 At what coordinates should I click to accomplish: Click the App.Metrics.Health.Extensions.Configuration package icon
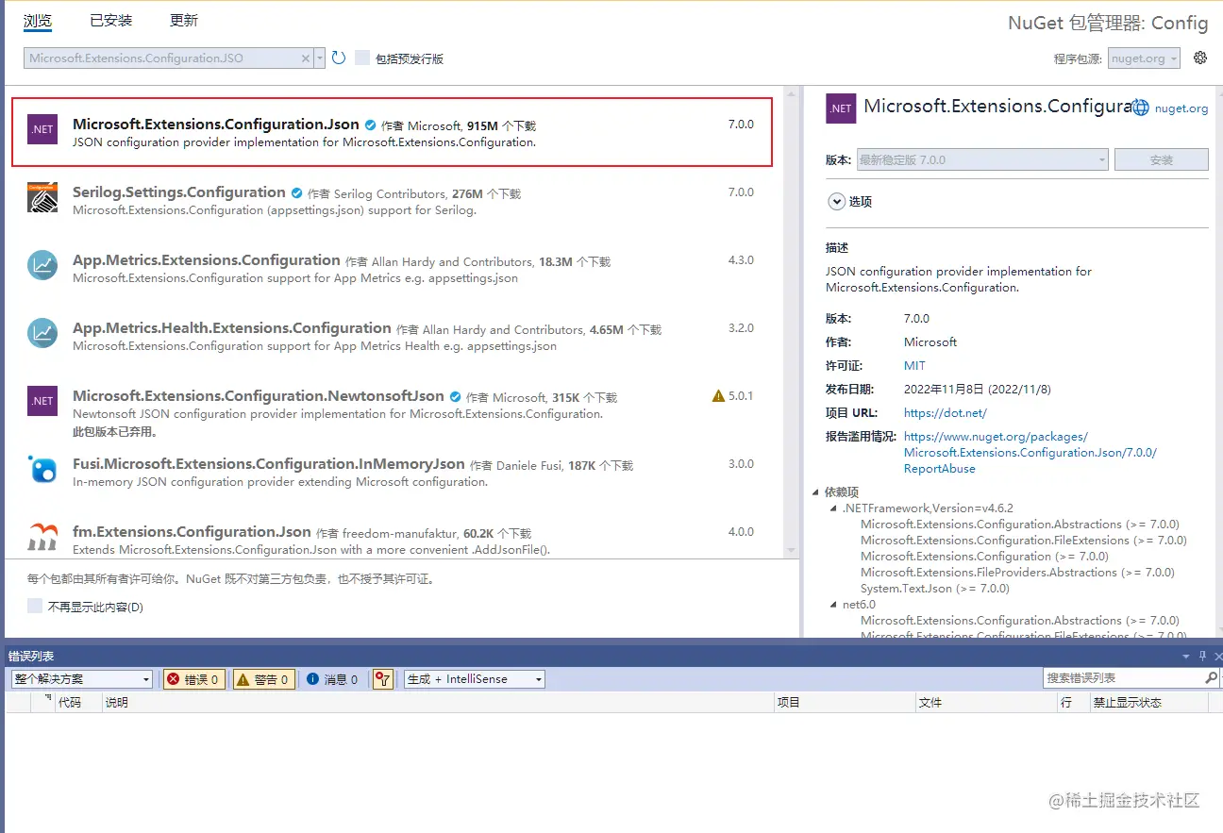coord(42,333)
